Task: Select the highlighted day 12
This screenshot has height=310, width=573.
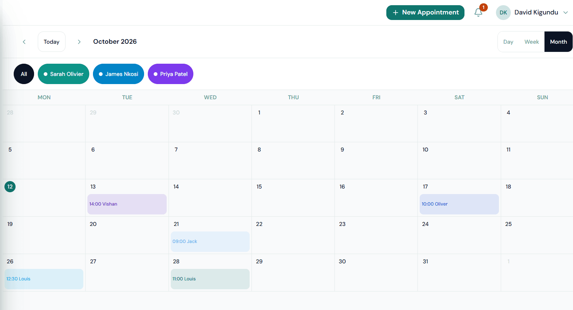Action: click(10, 187)
